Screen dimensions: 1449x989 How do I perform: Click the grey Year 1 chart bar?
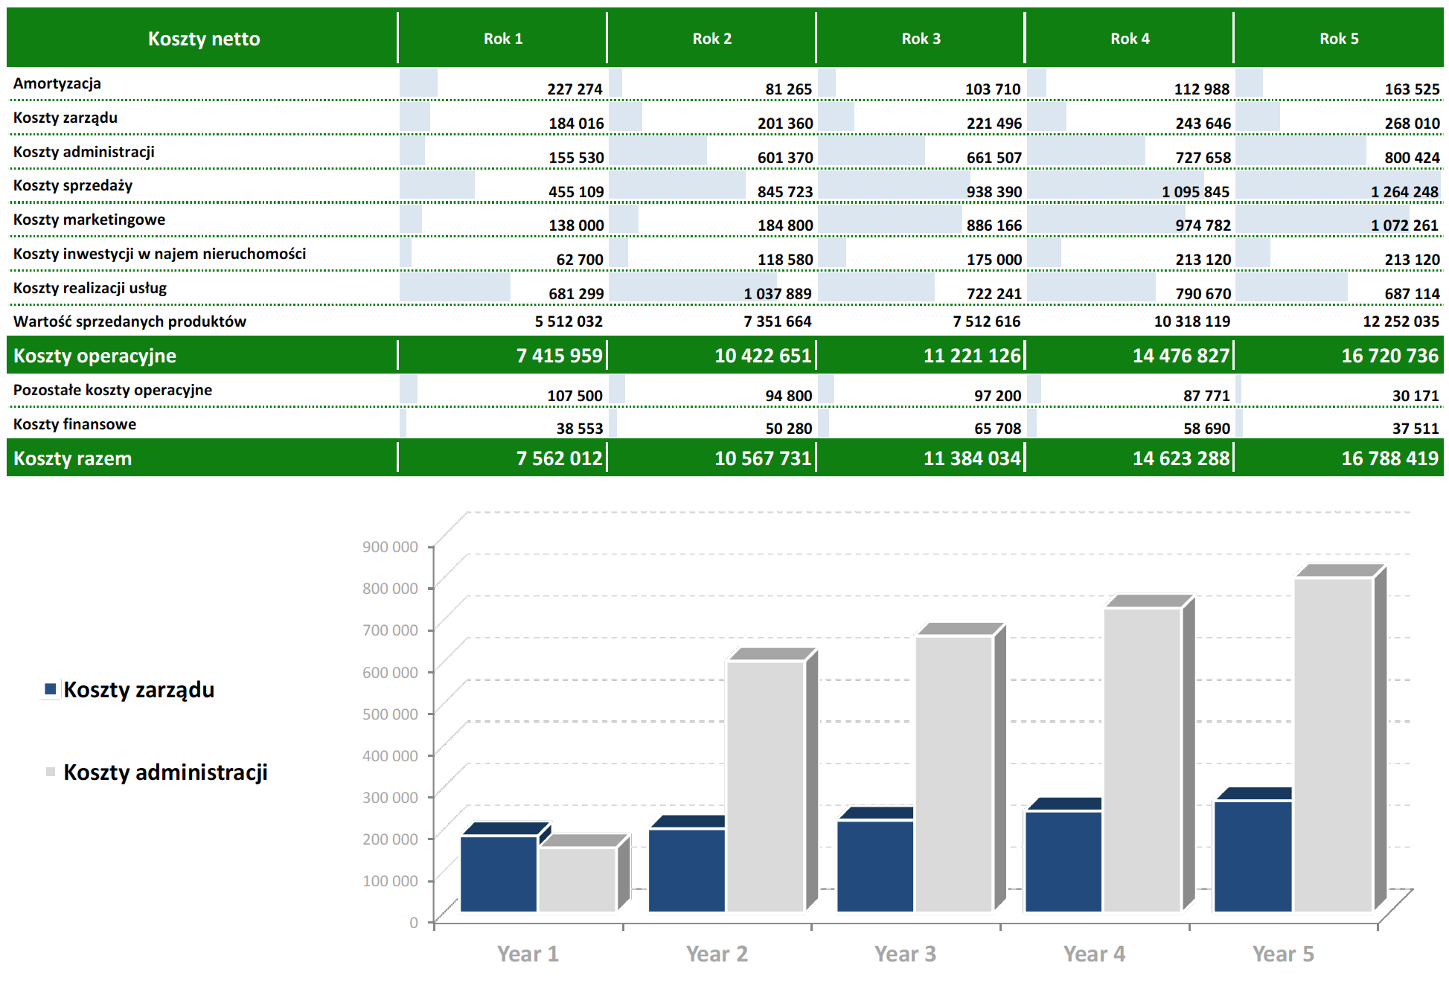[x=578, y=880]
